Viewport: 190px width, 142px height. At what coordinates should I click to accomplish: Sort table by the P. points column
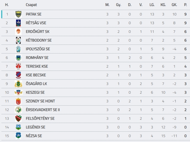[185, 5]
